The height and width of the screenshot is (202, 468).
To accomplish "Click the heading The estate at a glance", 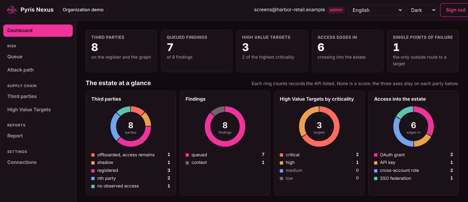I will (118, 83).
